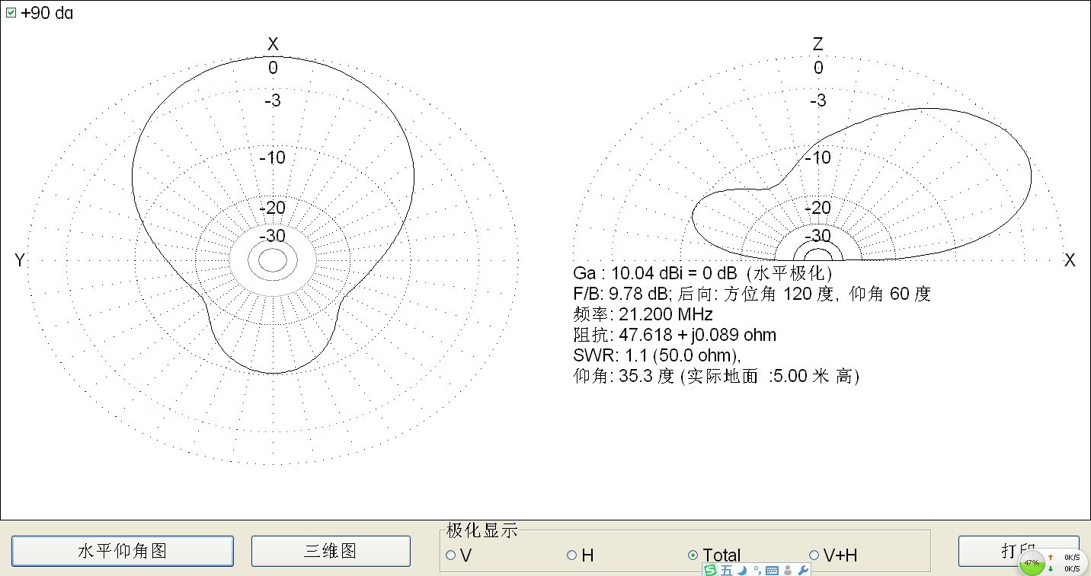1091x576 pixels.
Task: Select the V+H polarization radio button
Action: (814, 555)
